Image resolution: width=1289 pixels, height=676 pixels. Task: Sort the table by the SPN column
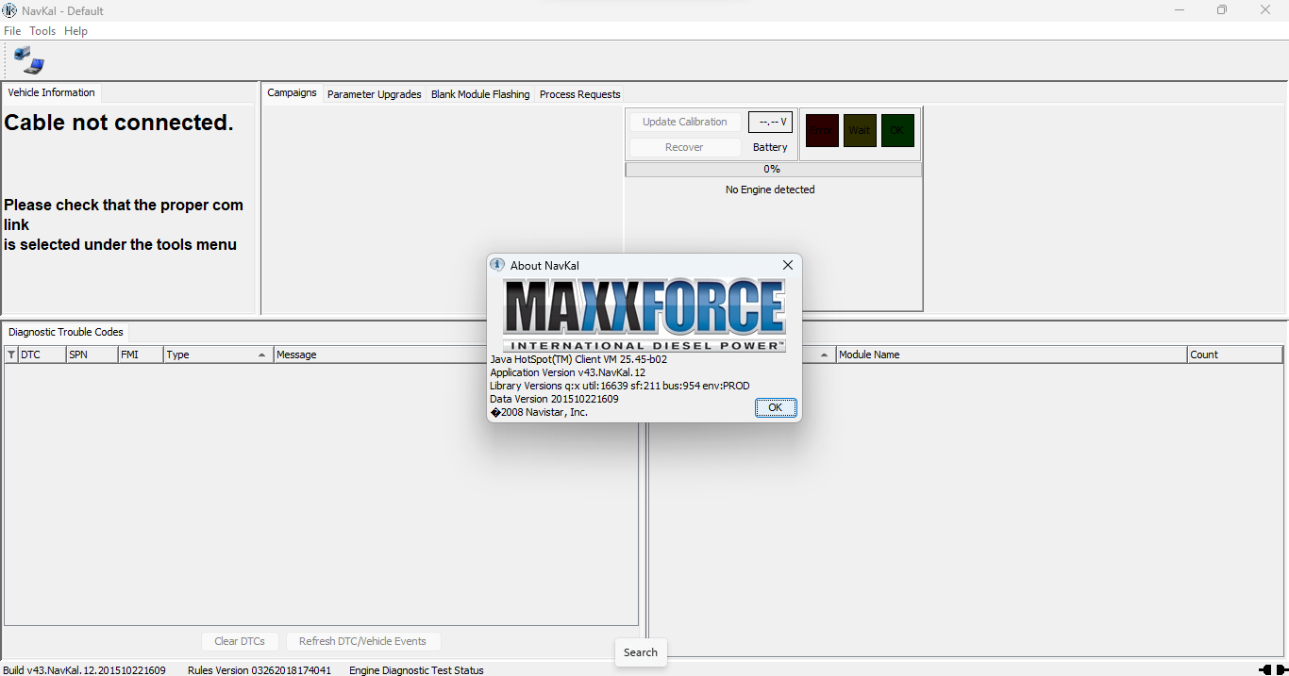92,354
